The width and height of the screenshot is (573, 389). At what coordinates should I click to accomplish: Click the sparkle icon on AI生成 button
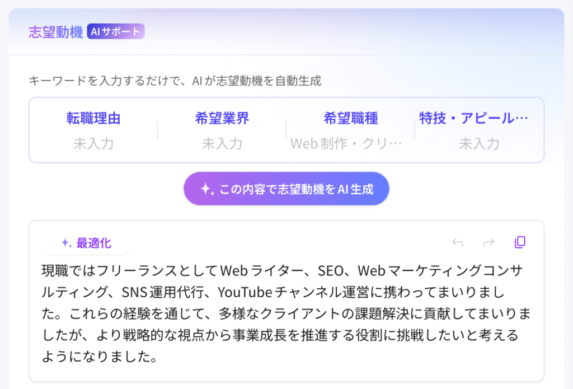pyautogui.click(x=206, y=190)
